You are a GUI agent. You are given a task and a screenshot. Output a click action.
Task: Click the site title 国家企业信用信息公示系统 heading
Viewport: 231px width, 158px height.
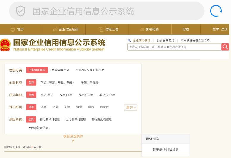59,42
